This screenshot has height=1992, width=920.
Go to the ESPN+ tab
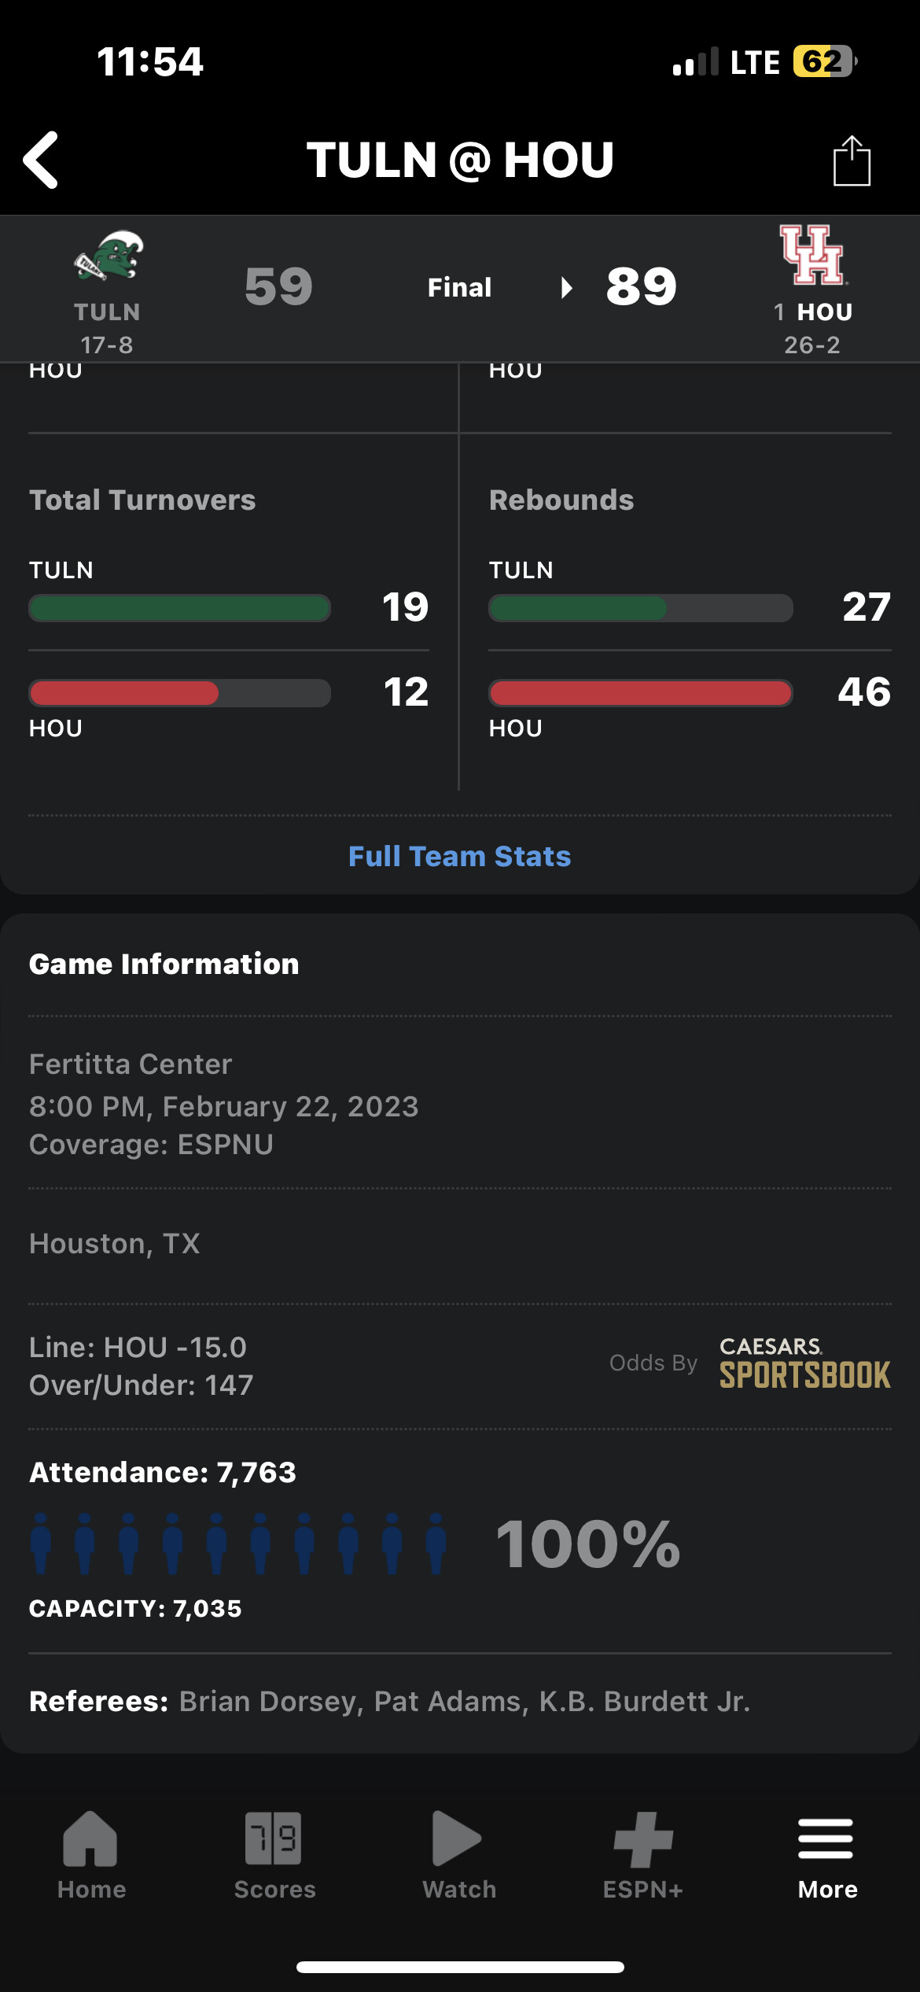click(x=643, y=1855)
